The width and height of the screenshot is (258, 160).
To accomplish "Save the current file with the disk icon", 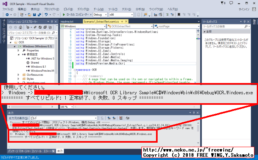I will pyautogui.click(x=34, y=15).
